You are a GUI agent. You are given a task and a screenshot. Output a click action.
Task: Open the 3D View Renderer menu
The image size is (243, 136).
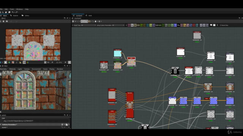60,69
